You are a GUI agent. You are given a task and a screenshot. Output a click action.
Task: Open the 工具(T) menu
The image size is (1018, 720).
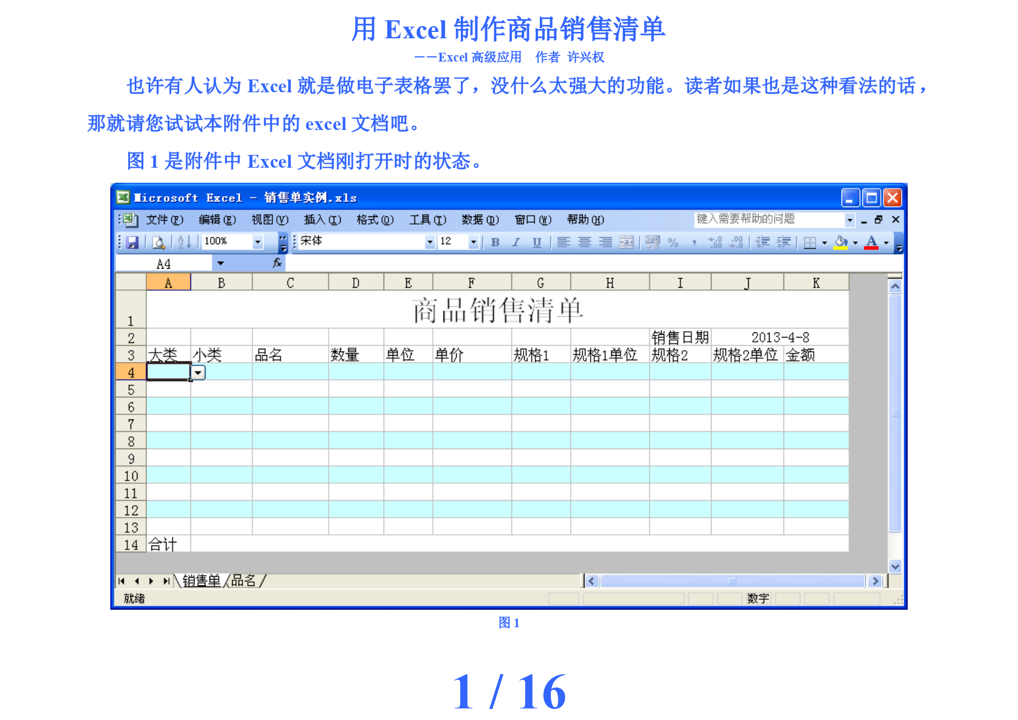(428, 220)
